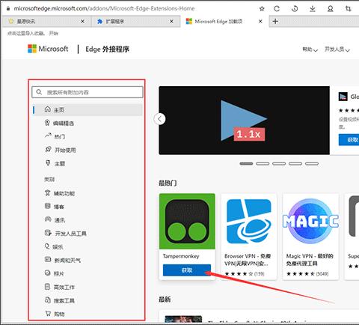This screenshot has width=359, height=325.
Task: Click the (5049) rating count
Action: coord(322,273)
